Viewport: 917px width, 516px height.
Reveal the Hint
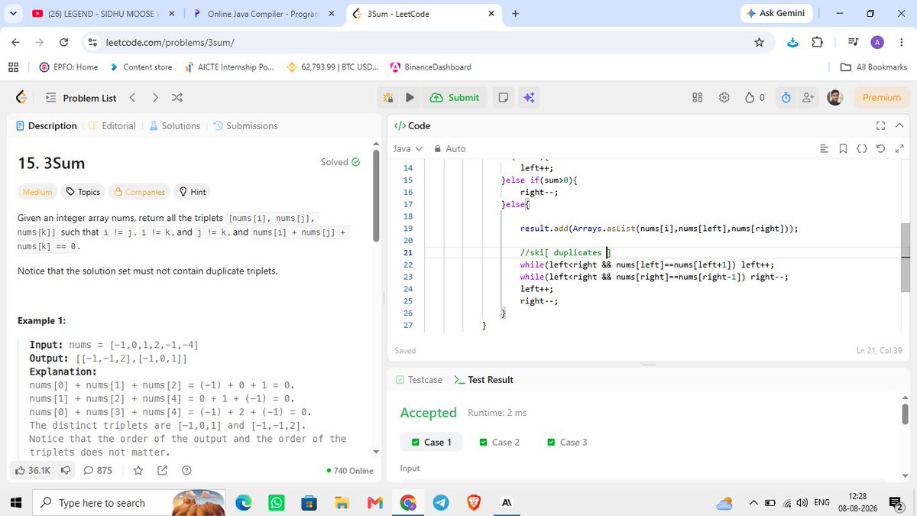coord(193,192)
